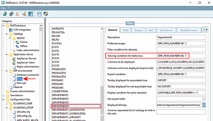Collapse the PARTsolutions tree node
This screenshot has height=121, width=213.
click(3, 26)
